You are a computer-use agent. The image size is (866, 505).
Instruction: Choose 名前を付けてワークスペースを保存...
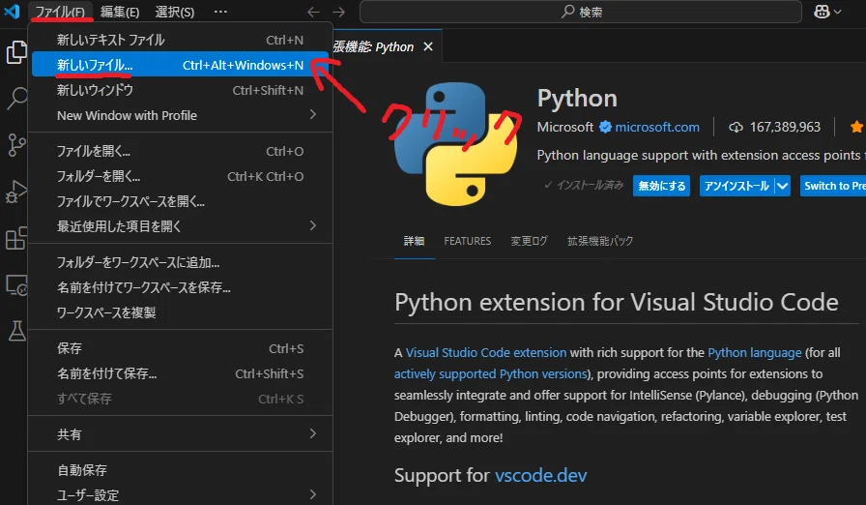[x=180, y=287]
